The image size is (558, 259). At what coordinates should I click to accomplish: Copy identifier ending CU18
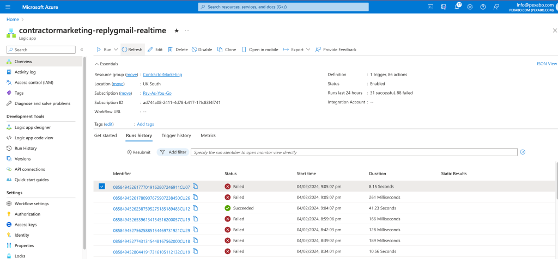pyautogui.click(x=196, y=240)
